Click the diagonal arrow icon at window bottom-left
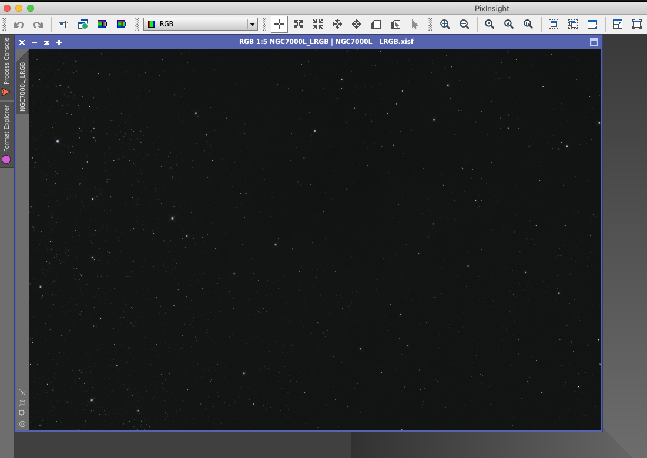The image size is (647, 458). pos(22,392)
